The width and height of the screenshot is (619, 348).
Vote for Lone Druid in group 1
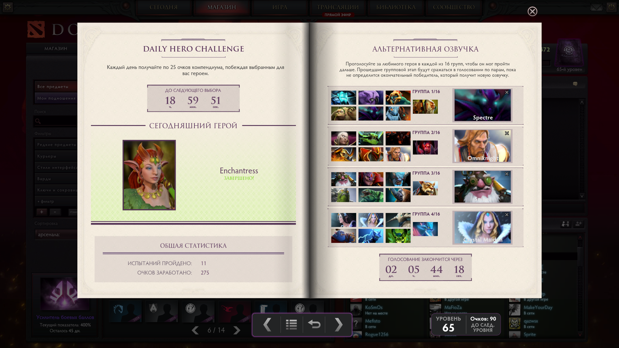[425, 107]
